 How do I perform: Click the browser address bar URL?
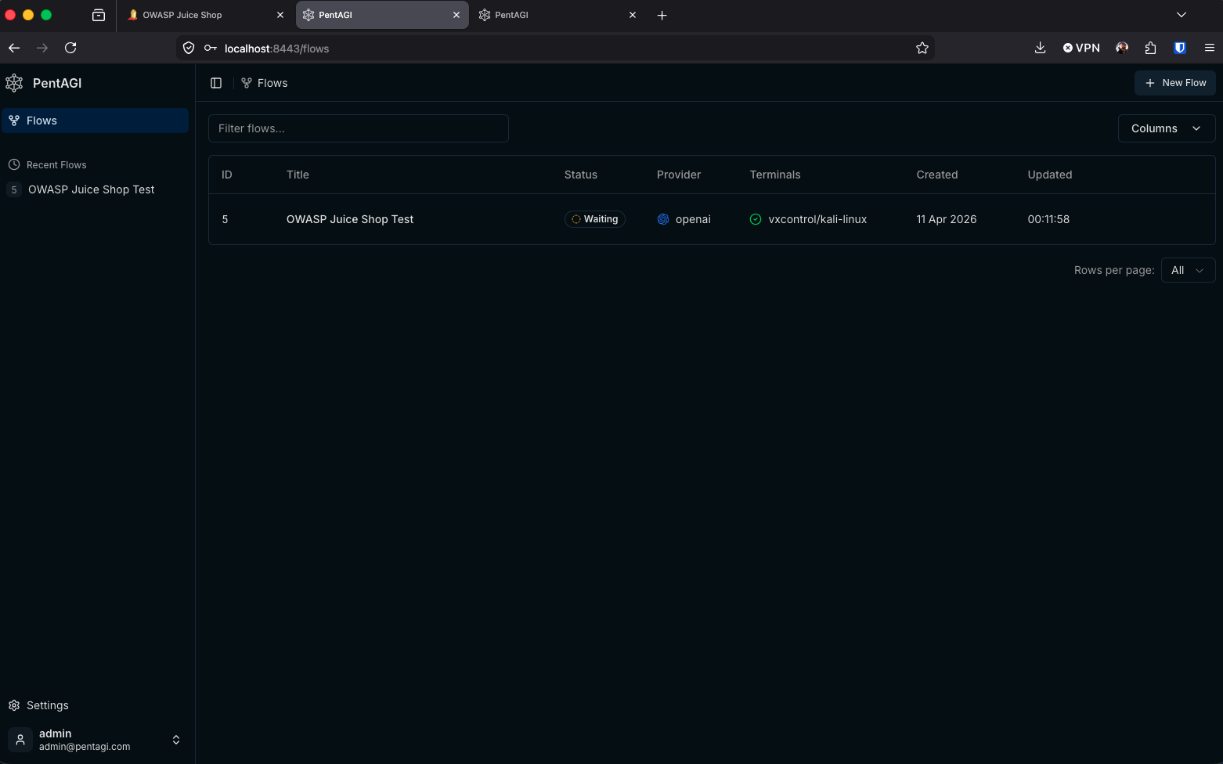[276, 49]
